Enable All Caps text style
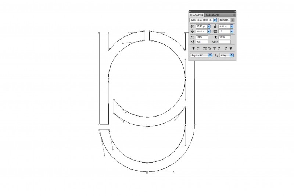294x196 pixels. [205, 49]
